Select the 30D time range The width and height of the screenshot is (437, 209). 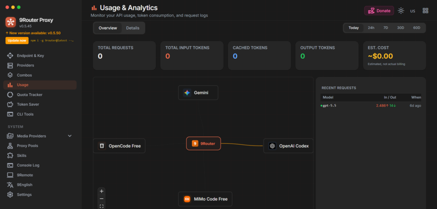pyautogui.click(x=400, y=28)
